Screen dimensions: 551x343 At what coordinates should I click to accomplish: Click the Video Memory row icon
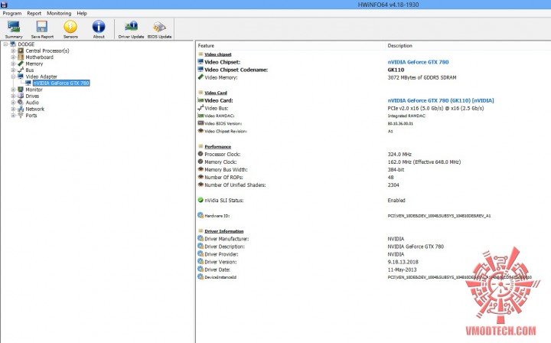click(201, 77)
